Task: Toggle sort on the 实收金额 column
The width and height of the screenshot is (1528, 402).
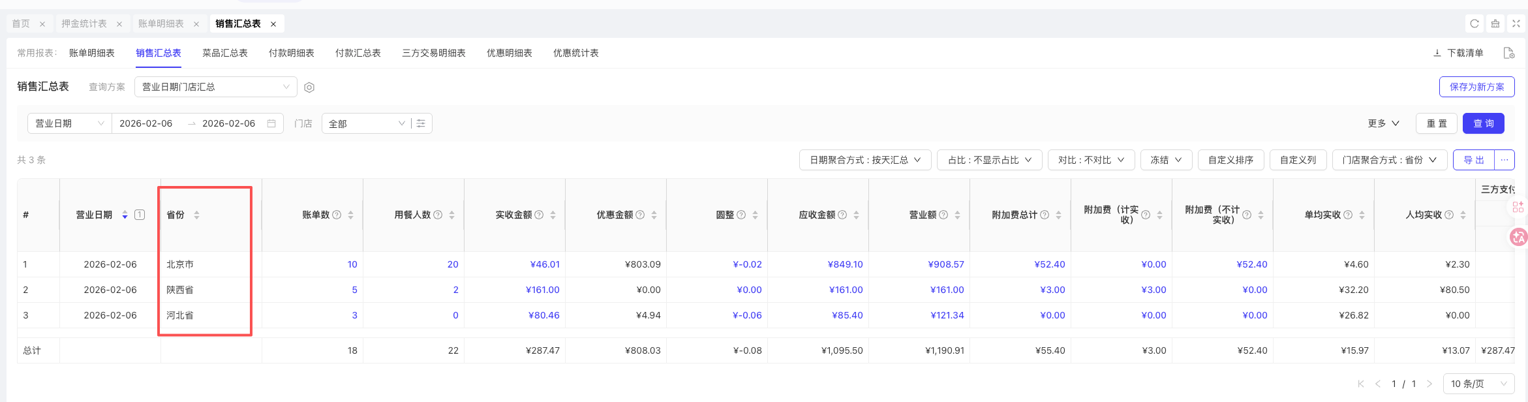Action: pos(553,215)
